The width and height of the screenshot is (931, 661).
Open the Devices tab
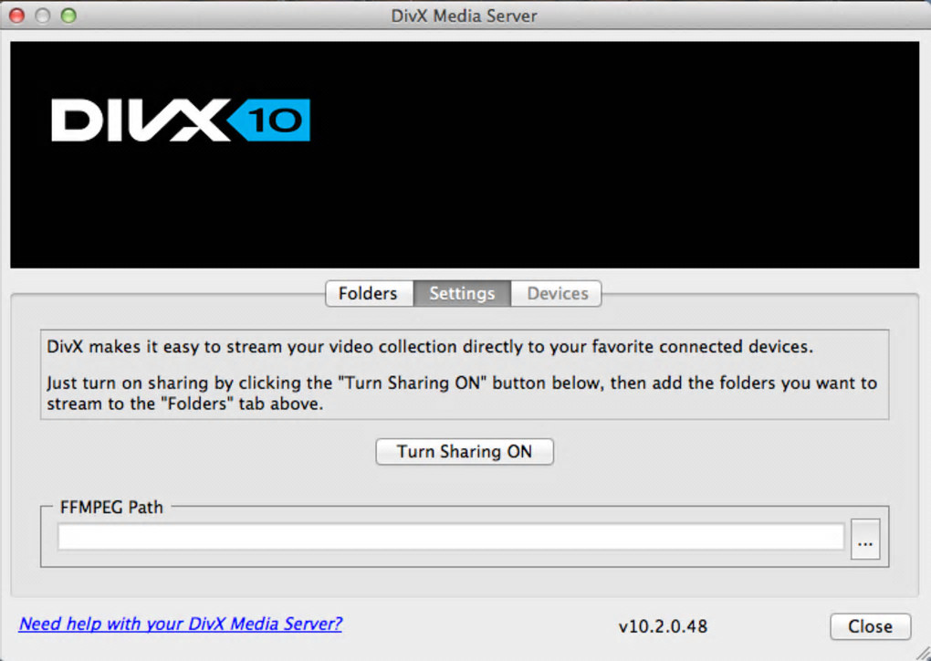tap(557, 293)
